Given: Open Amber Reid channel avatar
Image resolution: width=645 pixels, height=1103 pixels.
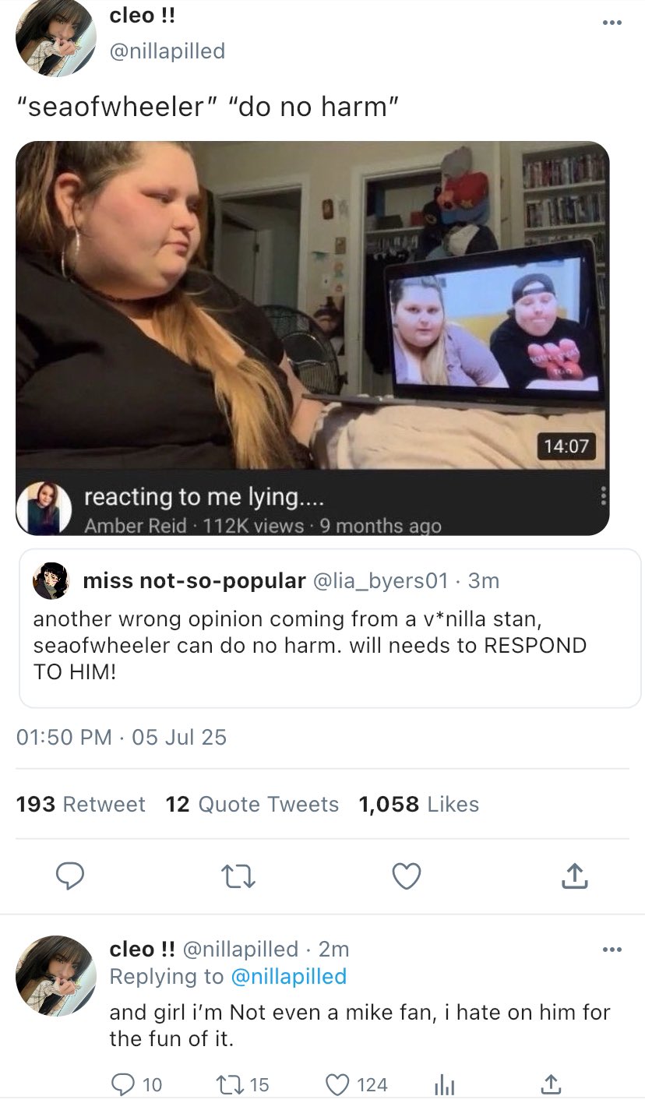Looking at the screenshot, I should pos(44,508).
